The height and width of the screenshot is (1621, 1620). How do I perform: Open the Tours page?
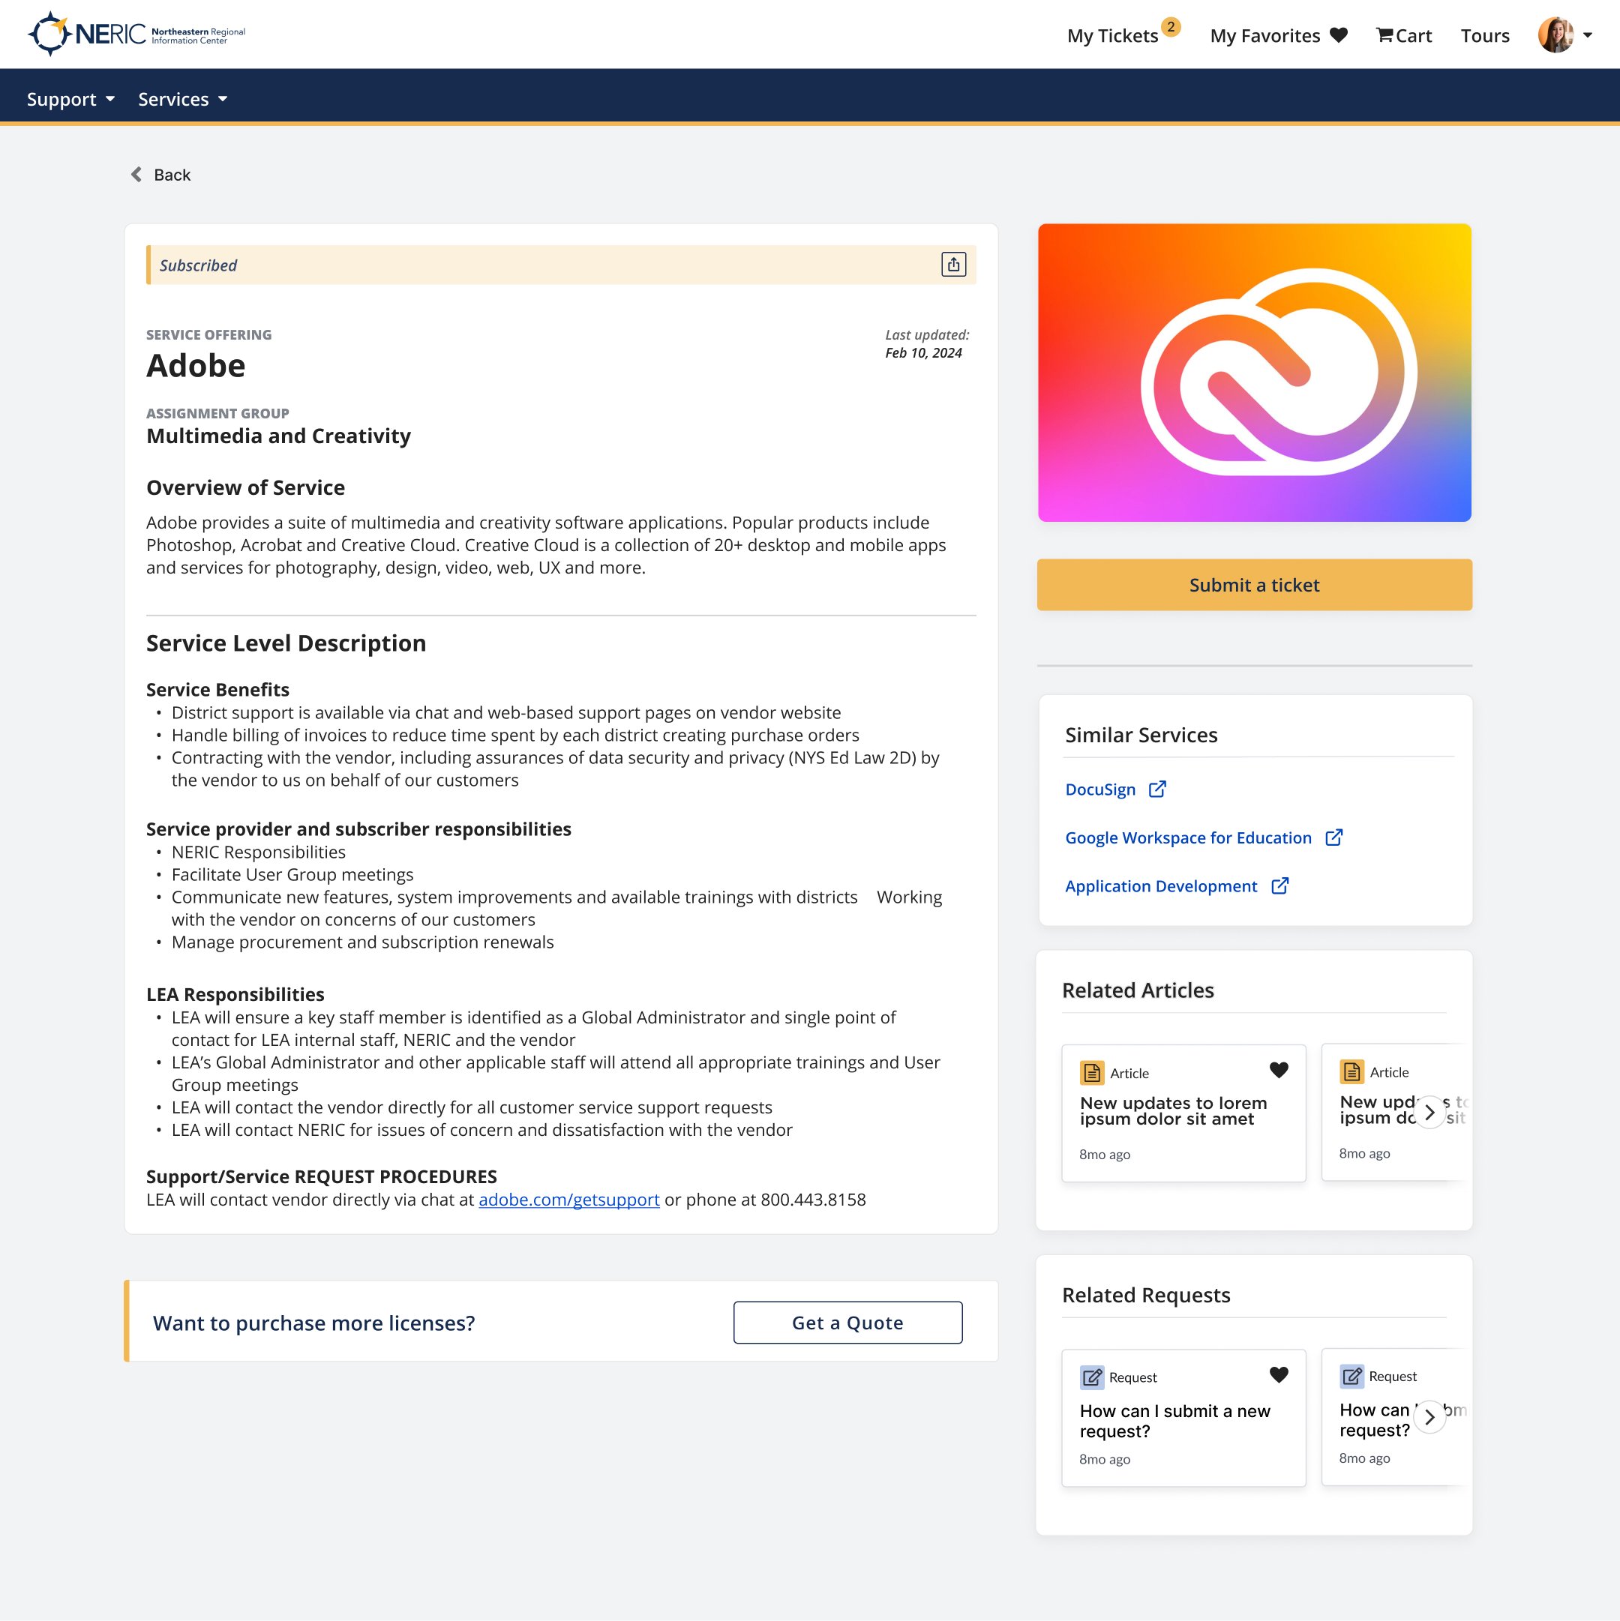click(1484, 35)
